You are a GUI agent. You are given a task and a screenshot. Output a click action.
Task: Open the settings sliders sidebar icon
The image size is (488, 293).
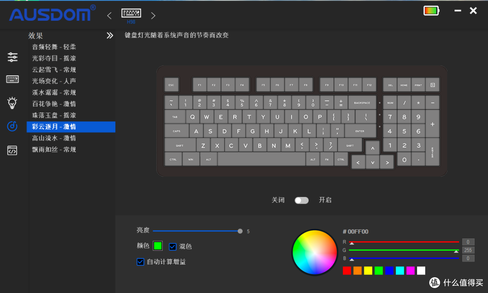coord(13,57)
